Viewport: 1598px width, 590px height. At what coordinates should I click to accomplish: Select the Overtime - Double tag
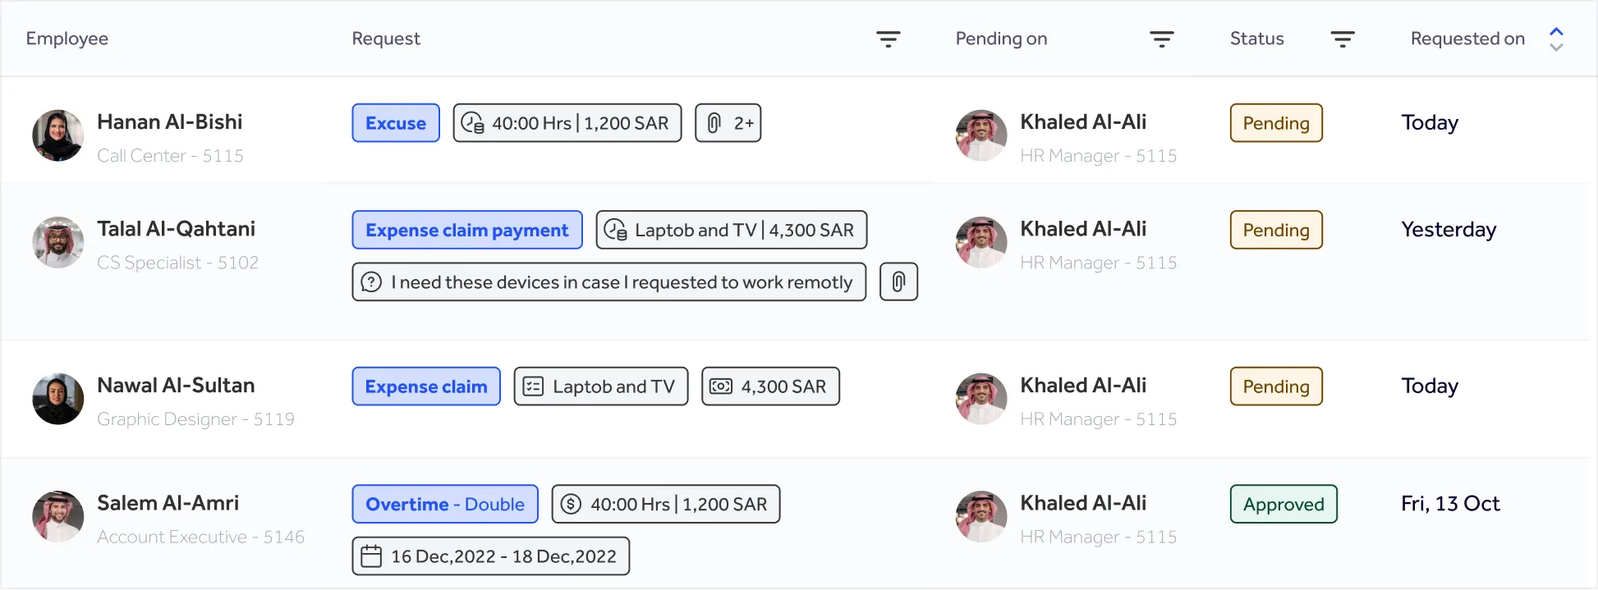point(444,505)
